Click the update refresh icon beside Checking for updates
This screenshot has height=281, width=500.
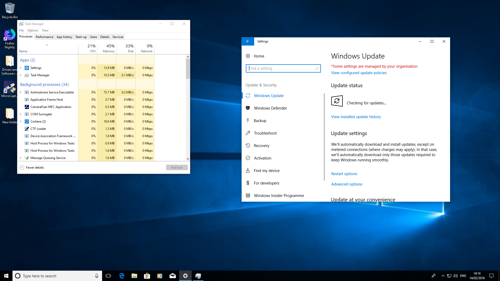click(337, 101)
